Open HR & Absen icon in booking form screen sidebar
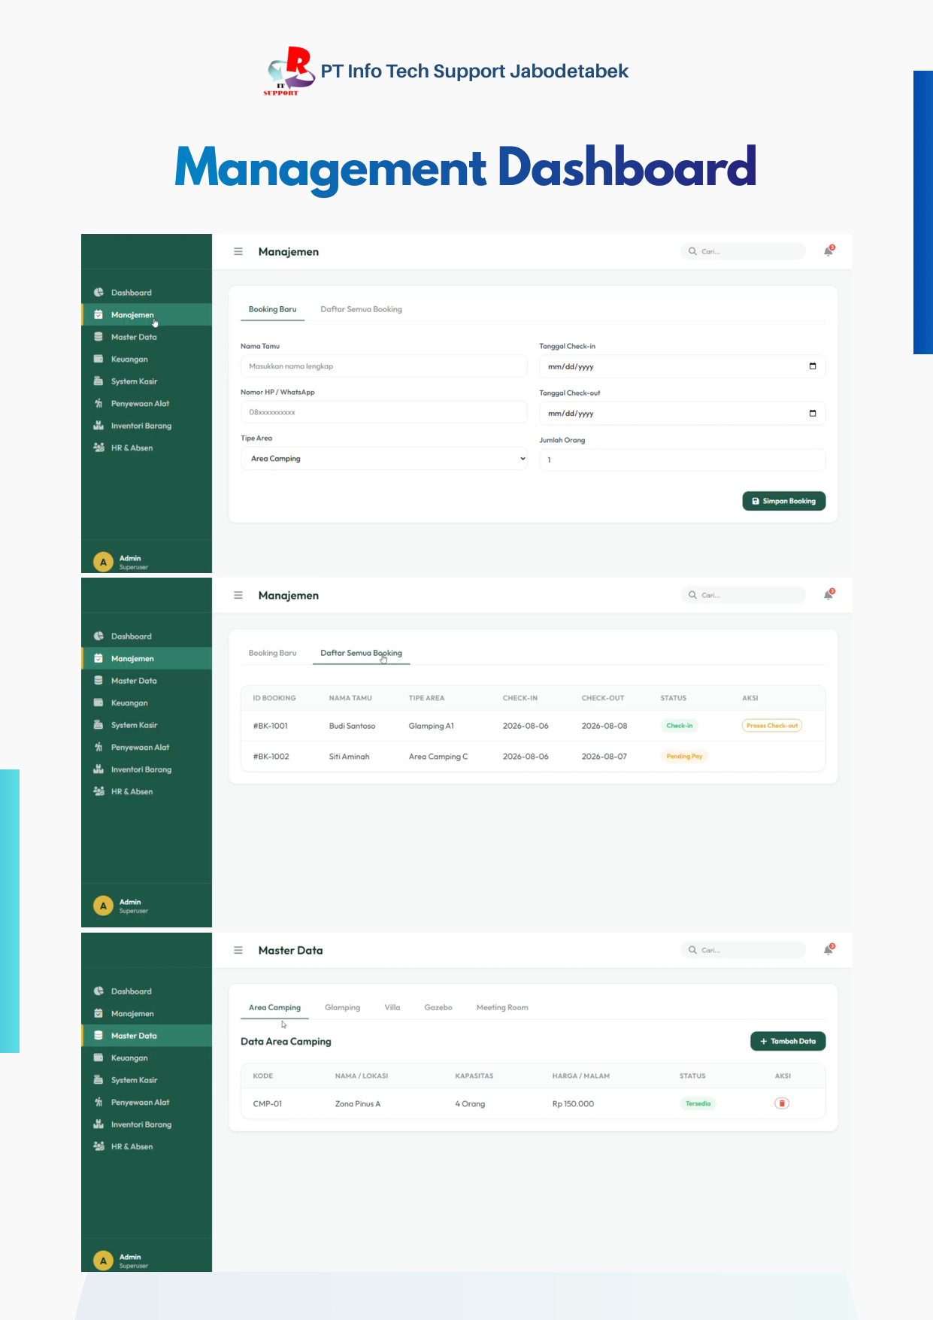This screenshot has width=933, height=1320. (x=98, y=448)
